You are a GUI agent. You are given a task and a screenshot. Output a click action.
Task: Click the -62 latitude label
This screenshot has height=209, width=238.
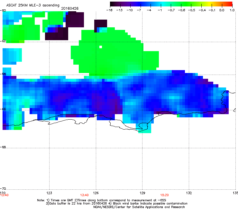click(x=3, y=41)
